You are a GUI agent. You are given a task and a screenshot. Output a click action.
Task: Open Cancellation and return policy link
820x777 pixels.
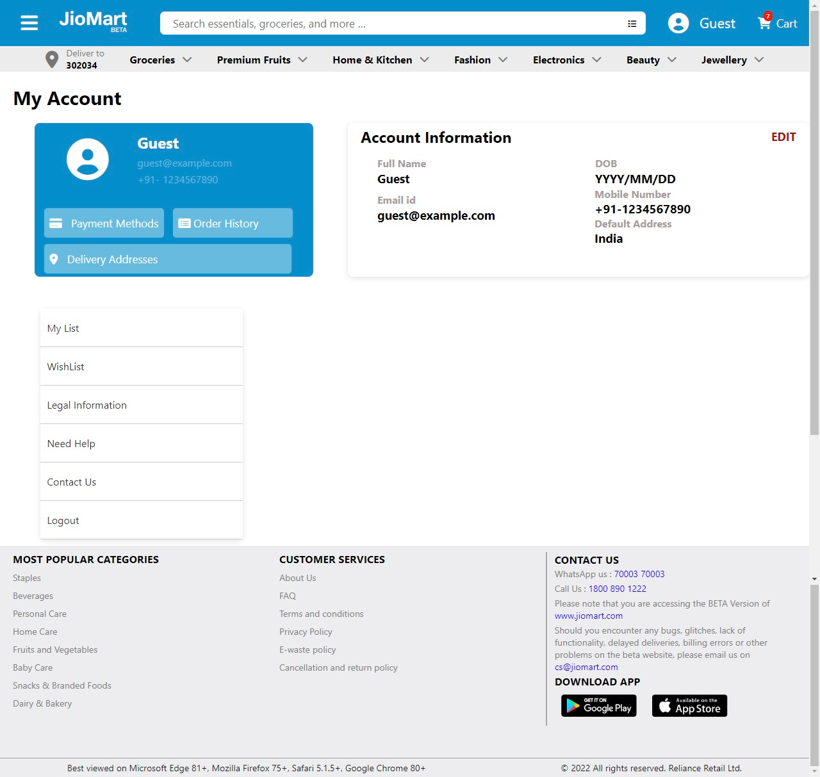tap(338, 667)
